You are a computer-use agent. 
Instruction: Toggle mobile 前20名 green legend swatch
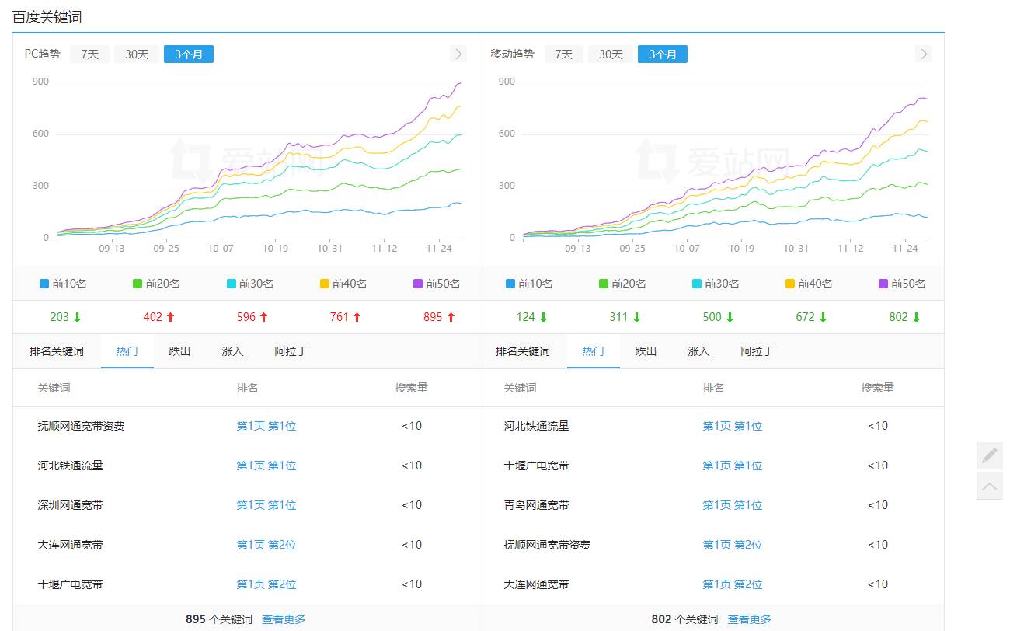point(604,284)
